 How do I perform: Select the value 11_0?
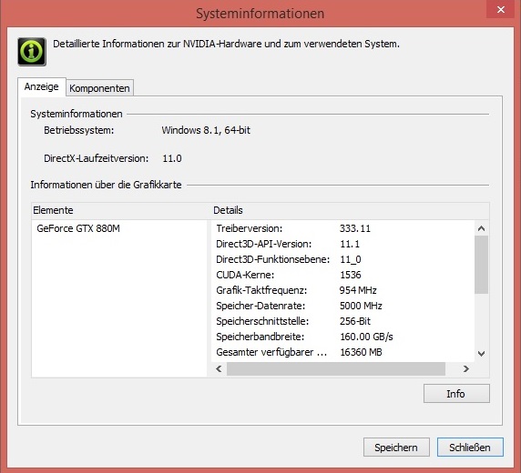coord(351,259)
